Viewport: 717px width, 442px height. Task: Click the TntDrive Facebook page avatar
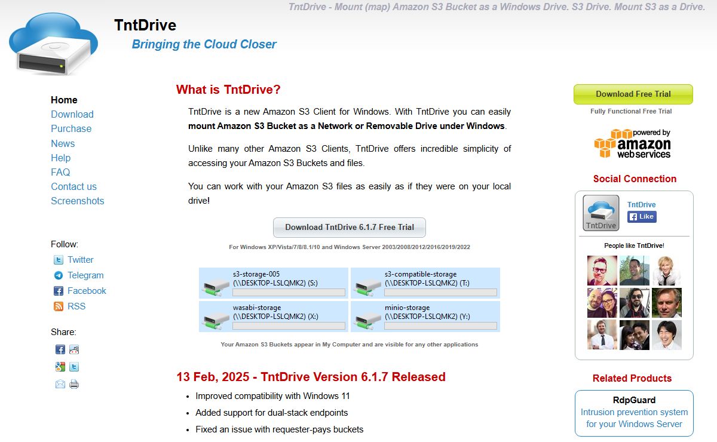coord(600,213)
